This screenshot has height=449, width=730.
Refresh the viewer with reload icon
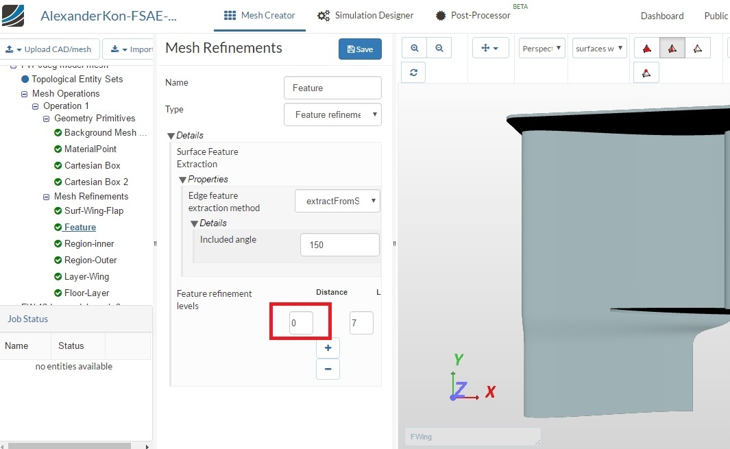[413, 73]
